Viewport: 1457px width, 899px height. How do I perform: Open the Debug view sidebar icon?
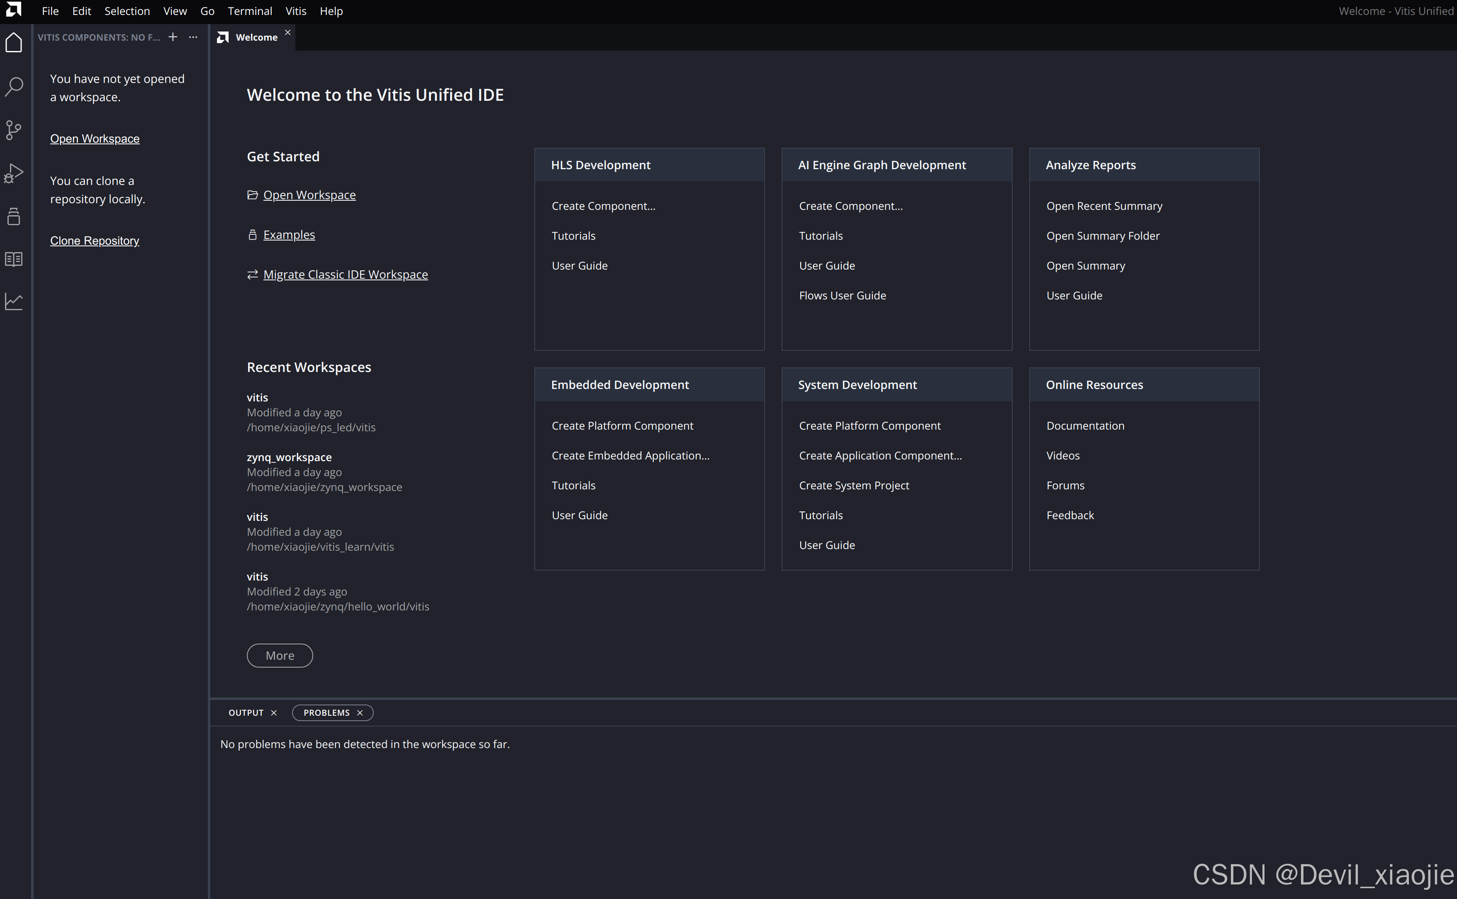coord(14,173)
